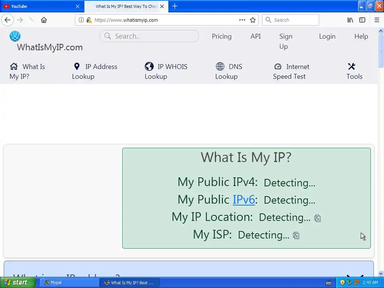Select the What Is My IP browser tab
Image resolution: width=384 pixels, height=288 pixels.
(126, 6)
